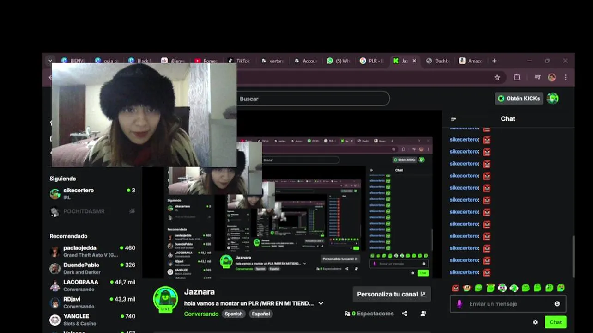The width and height of the screenshot is (593, 333).
Task: Click the stream video preview
Action: click(x=292, y=194)
